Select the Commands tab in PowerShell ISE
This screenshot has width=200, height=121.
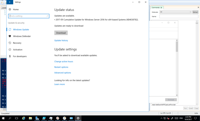click(x=155, y=8)
